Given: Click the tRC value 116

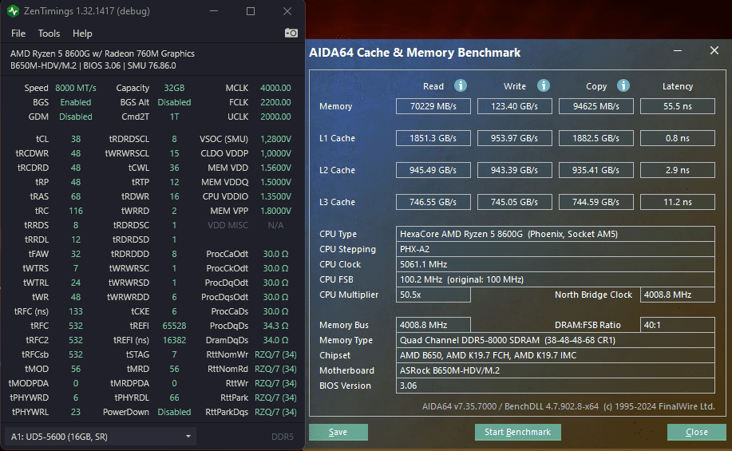Looking at the screenshot, I should coord(76,211).
